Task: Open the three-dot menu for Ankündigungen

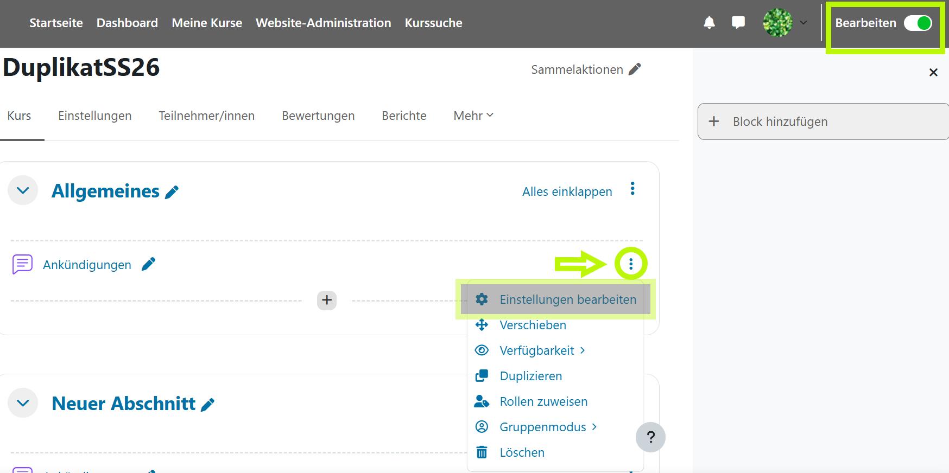Action: [x=630, y=264]
